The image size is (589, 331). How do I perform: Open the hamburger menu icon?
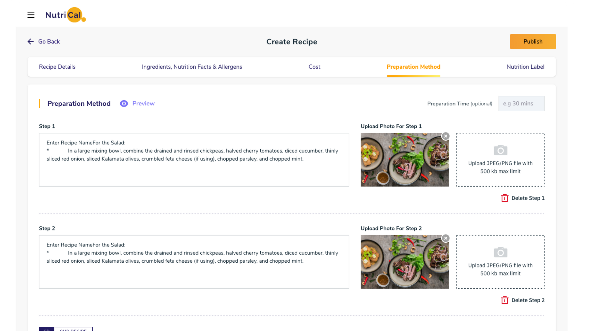tap(31, 15)
